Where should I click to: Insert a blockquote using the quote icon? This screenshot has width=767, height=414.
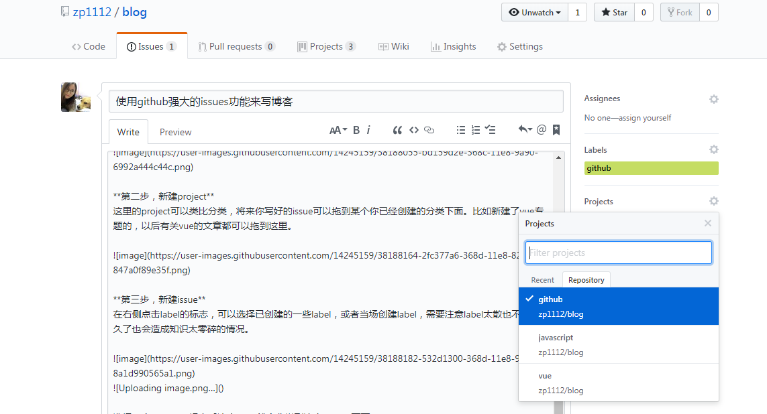(x=397, y=130)
